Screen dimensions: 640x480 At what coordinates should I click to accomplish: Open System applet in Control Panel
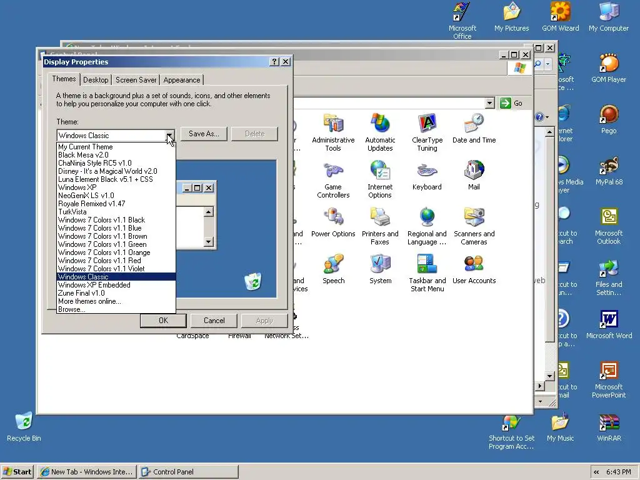coord(381,269)
